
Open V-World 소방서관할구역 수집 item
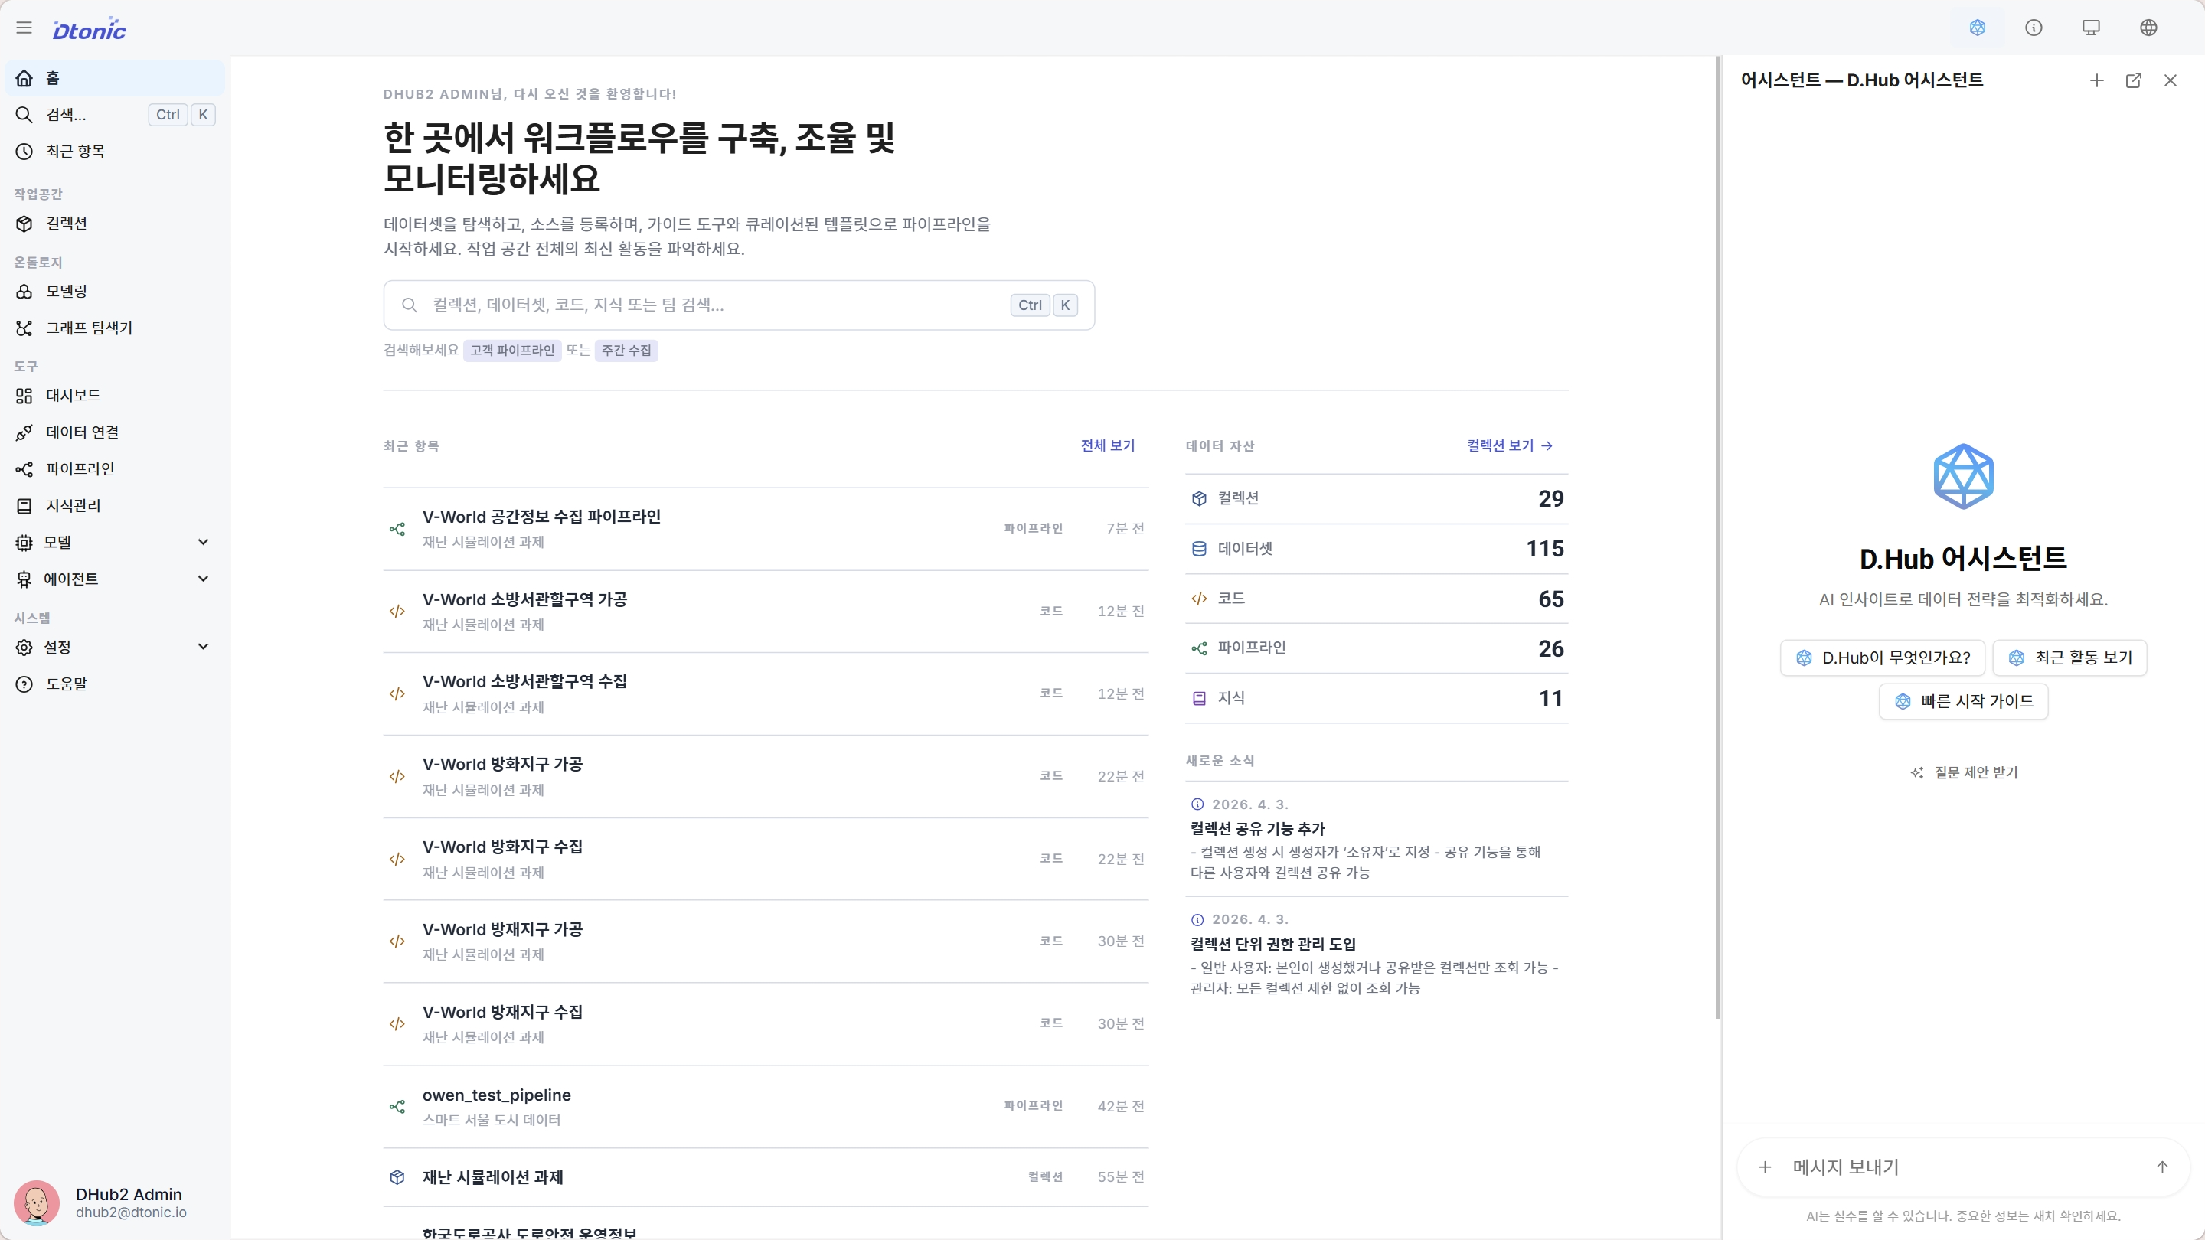point(766,694)
